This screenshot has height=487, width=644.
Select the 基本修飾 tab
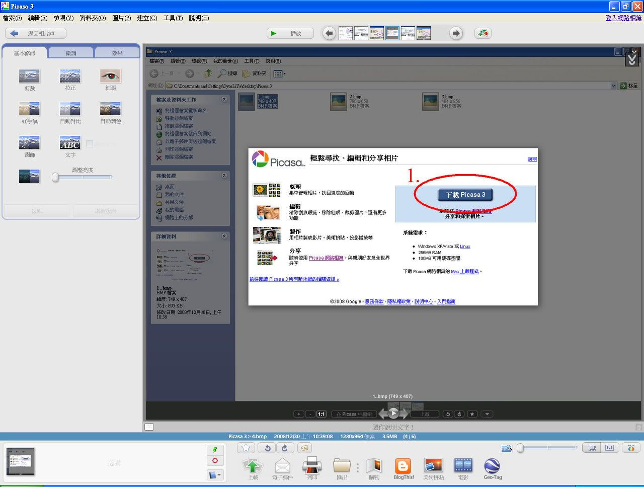pos(25,53)
